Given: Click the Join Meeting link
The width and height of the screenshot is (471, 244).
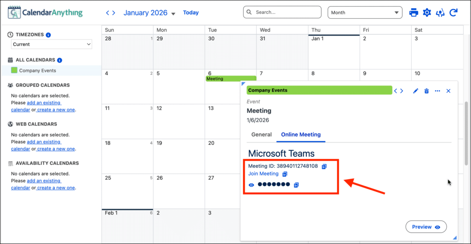Looking at the screenshot, I should tap(263, 174).
